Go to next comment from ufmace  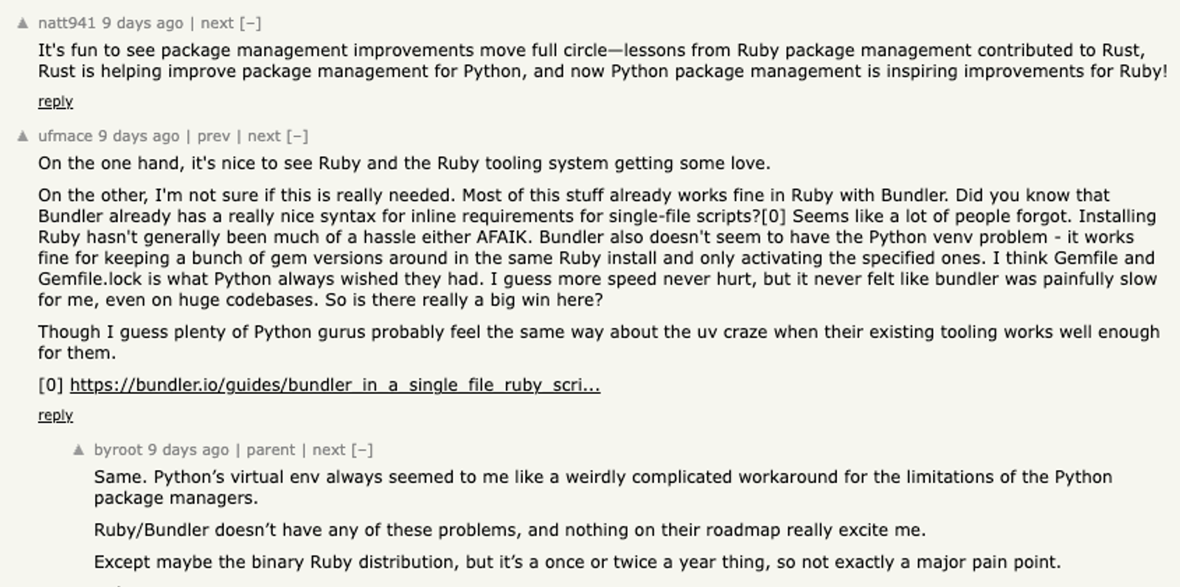coord(264,136)
